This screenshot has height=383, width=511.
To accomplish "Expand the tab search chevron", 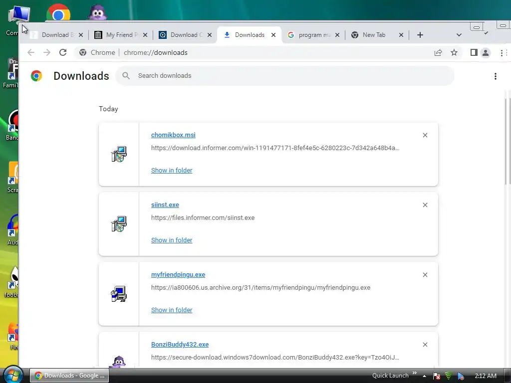I will (x=459, y=35).
